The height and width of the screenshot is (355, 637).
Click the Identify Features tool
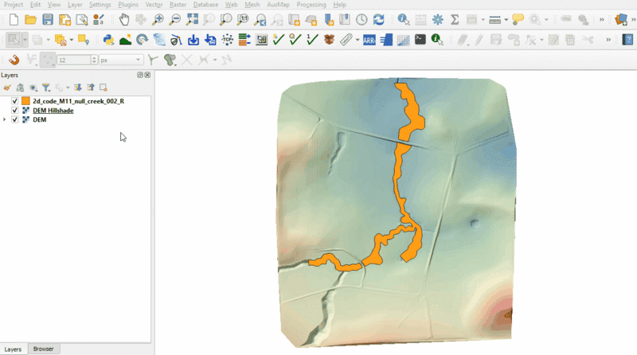(x=403, y=19)
